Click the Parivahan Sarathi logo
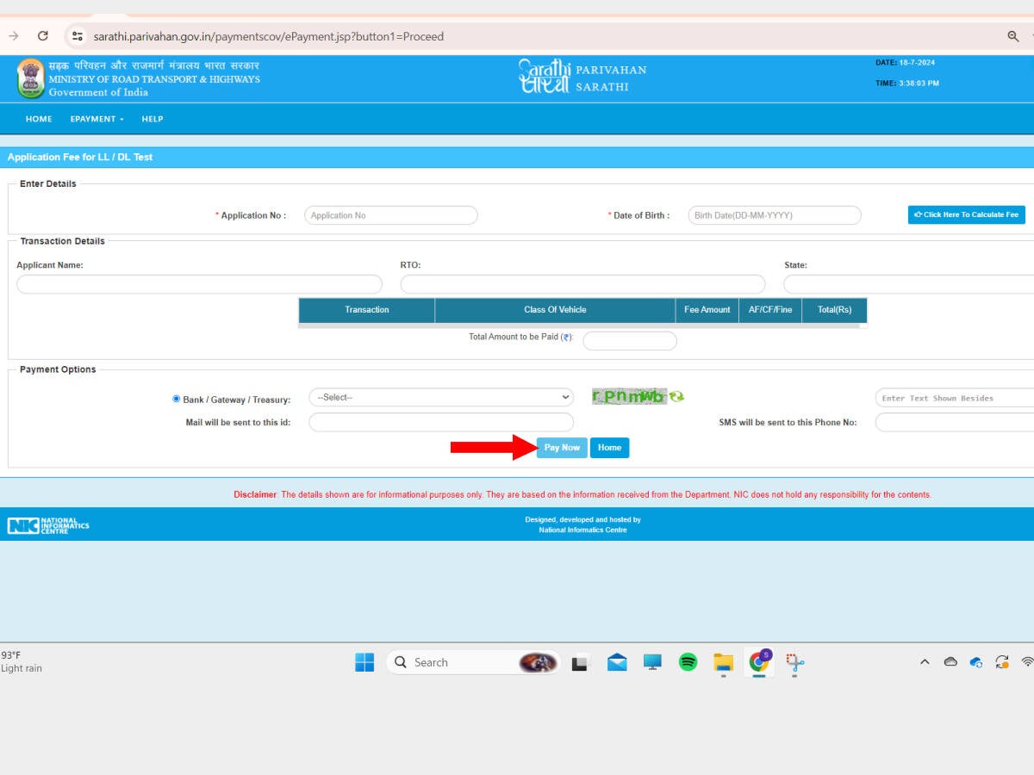Image resolution: width=1034 pixels, height=775 pixels. [582, 77]
